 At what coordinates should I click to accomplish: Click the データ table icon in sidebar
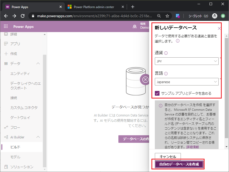coord(6,64)
